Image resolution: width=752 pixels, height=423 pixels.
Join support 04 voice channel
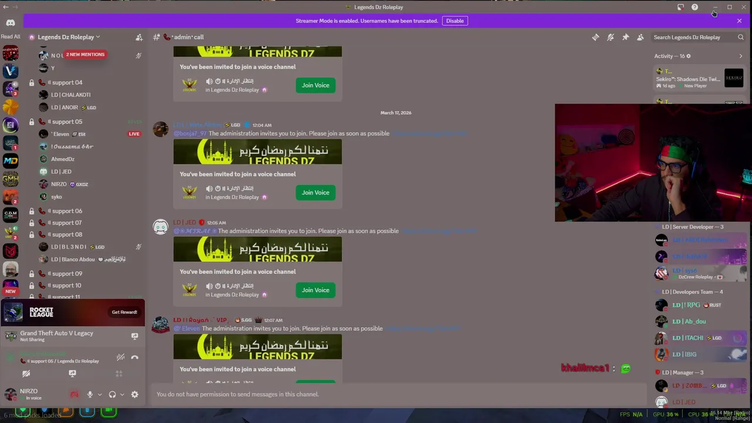click(85, 82)
